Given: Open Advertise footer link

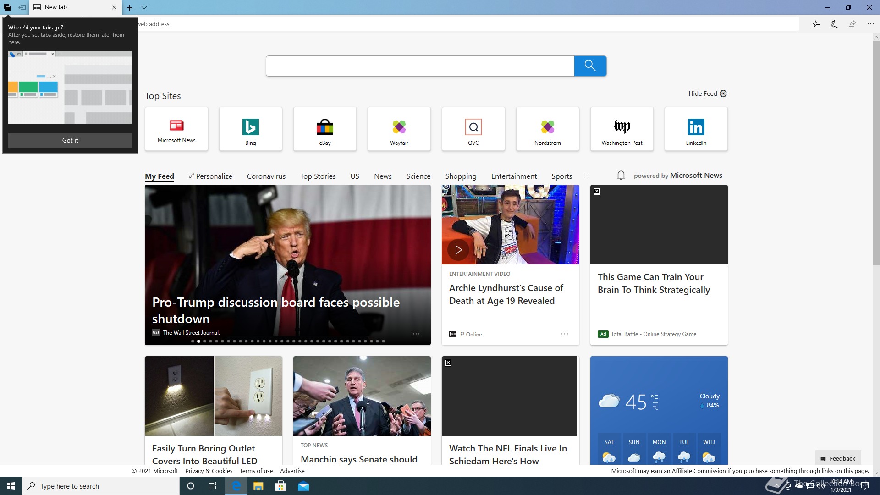Looking at the screenshot, I should [x=292, y=471].
